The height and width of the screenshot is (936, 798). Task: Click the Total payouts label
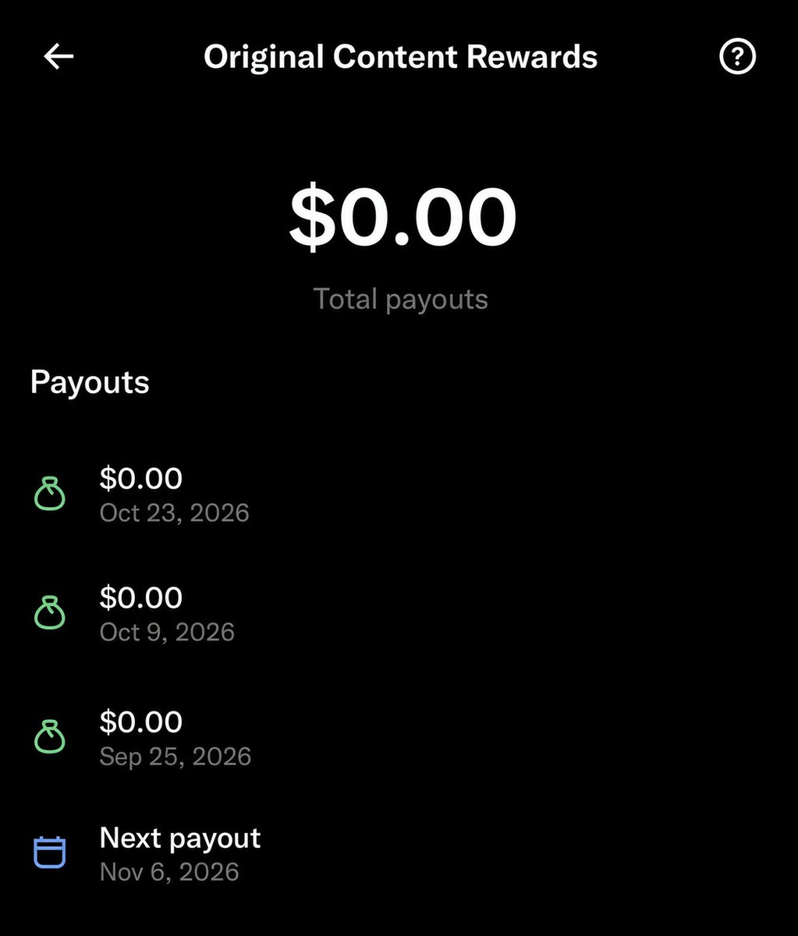(400, 300)
